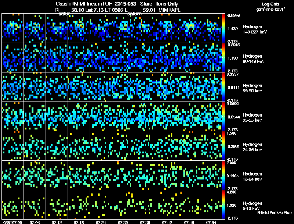Open the 35-55 keV panel at 07:06
294x224 pixels.
click(x=35, y=116)
